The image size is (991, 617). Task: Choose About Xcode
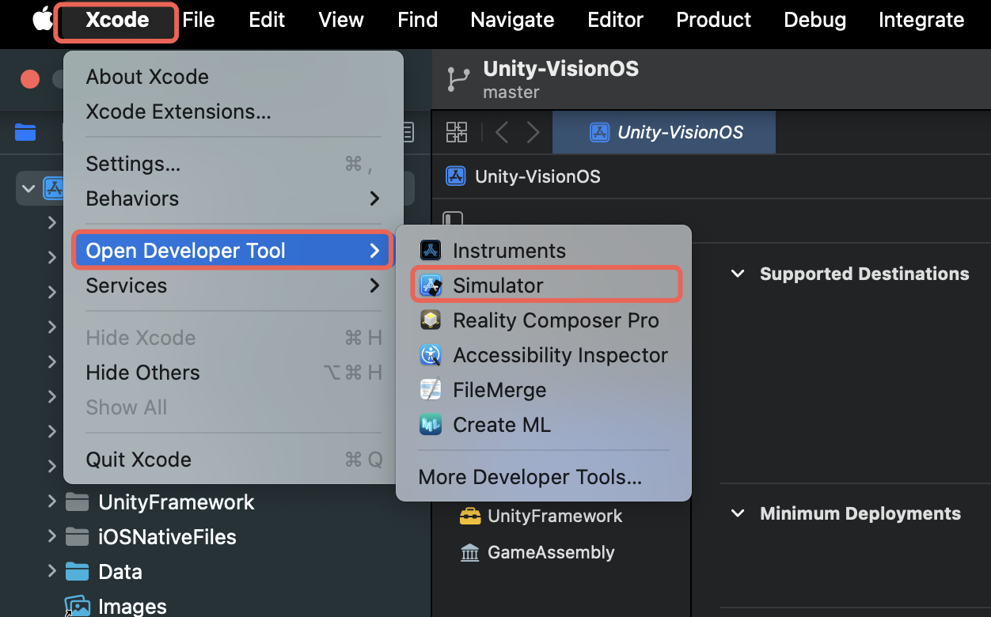pos(234,77)
